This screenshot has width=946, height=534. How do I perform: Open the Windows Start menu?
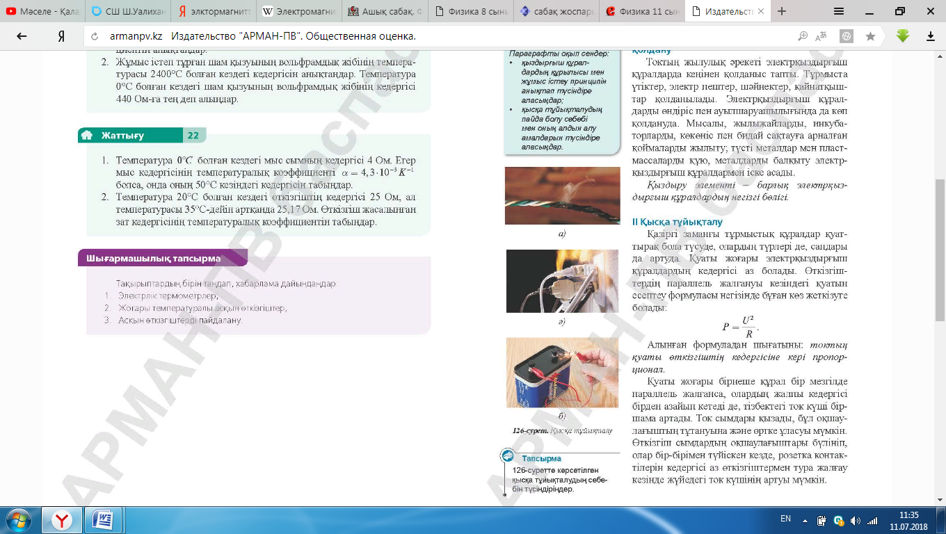(x=19, y=520)
